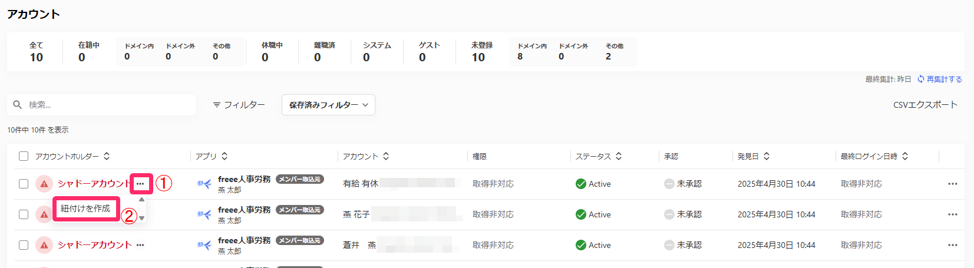Click the 再集計する link
This screenshot has height=268, width=974.
(x=944, y=79)
